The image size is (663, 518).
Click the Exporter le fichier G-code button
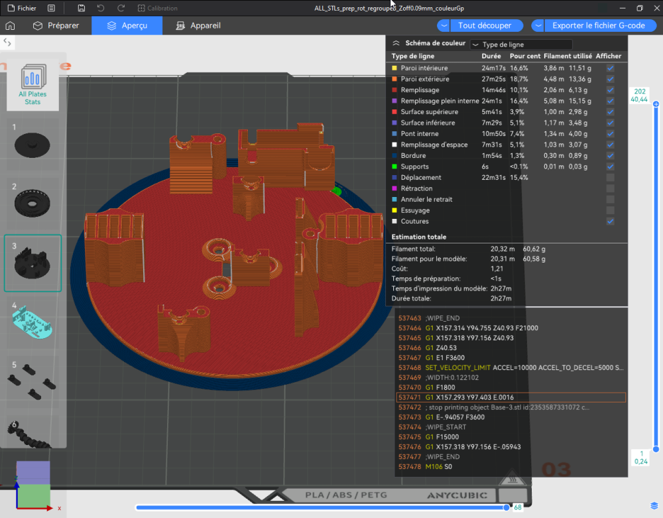pyautogui.click(x=598, y=26)
